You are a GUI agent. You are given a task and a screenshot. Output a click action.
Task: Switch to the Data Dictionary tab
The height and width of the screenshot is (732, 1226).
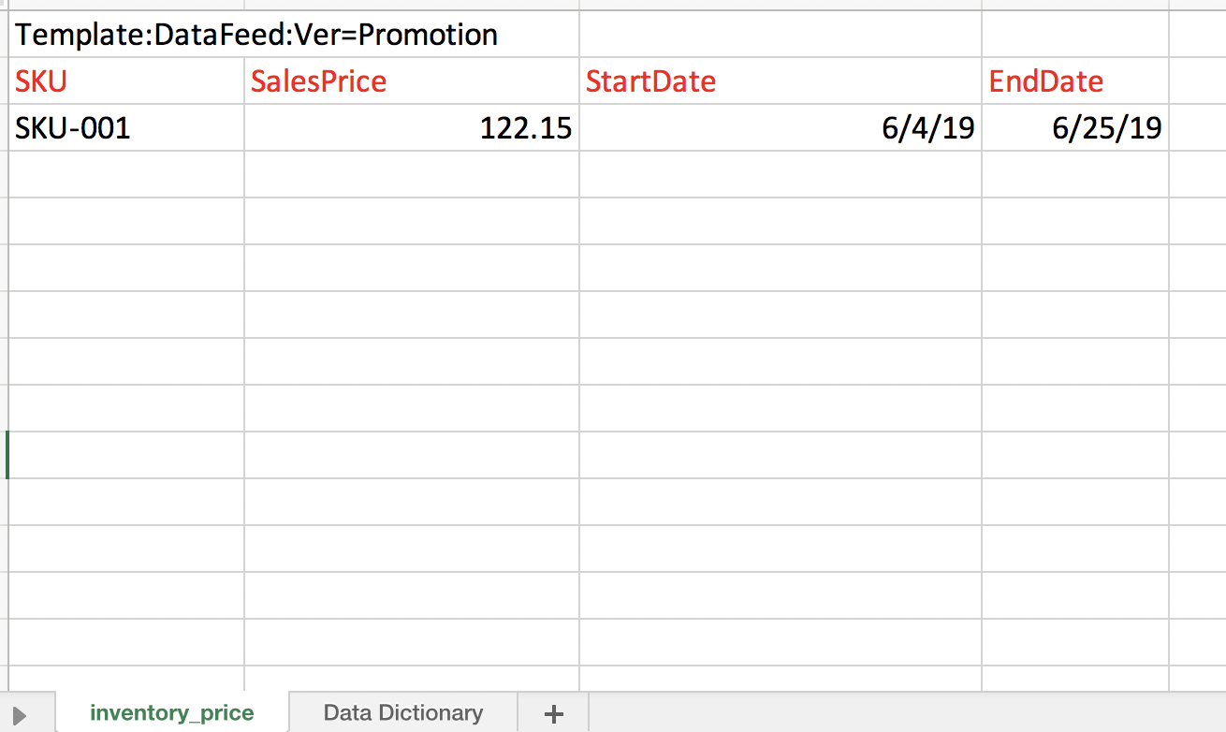[403, 713]
